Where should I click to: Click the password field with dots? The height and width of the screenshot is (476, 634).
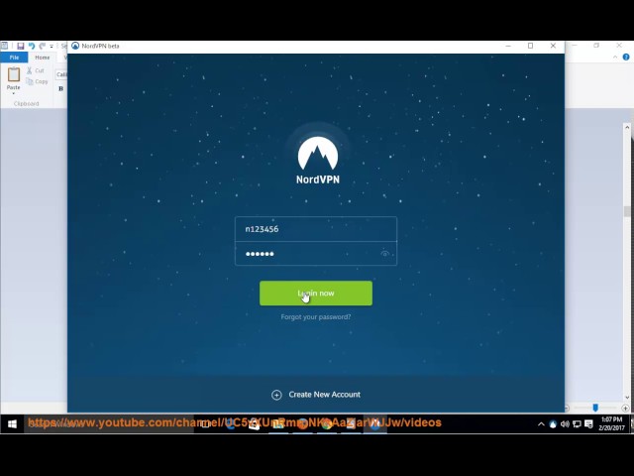(x=316, y=254)
